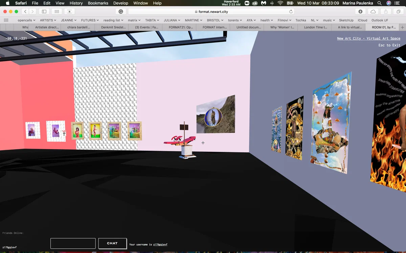Viewport: 406px width, 253px height.
Task: Click the CHAT button
Action: tap(112, 243)
